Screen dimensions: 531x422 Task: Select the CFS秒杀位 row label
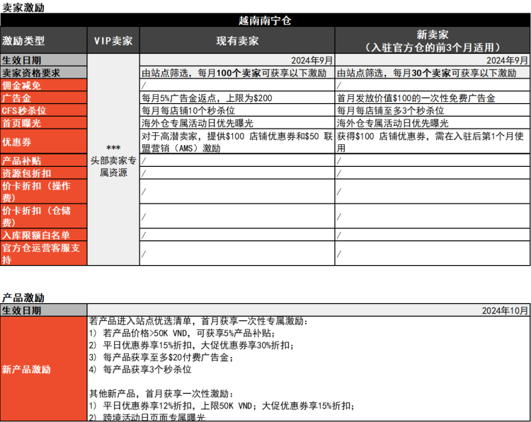click(x=43, y=110)
